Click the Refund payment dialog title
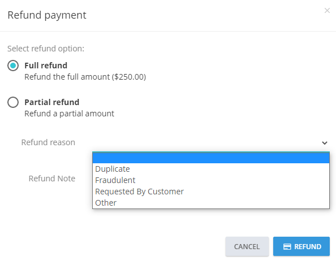Viewport: 336px width, 261px height. tap(47, 15)
